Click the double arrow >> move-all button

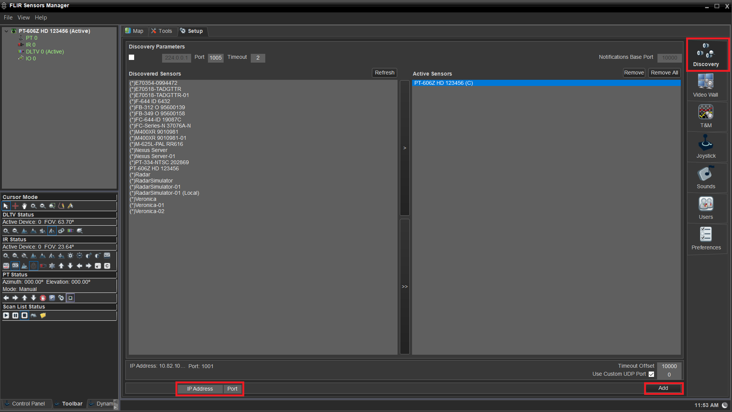click(x=405, y=286)
